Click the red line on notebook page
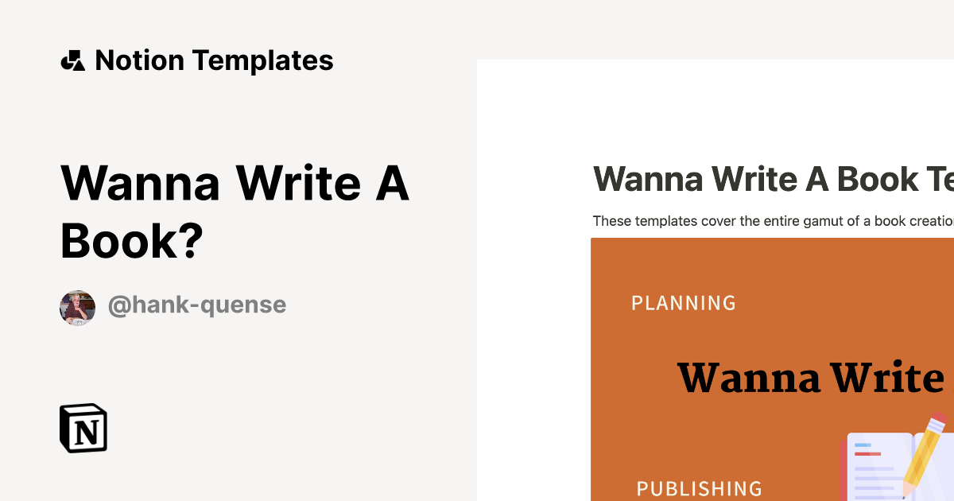 pos(868,454)
